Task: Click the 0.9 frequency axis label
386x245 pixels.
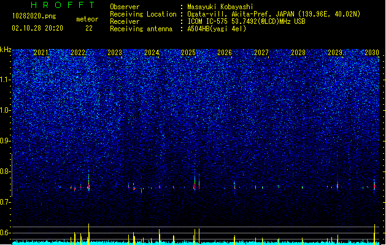Action: click(x=6, y=141)
